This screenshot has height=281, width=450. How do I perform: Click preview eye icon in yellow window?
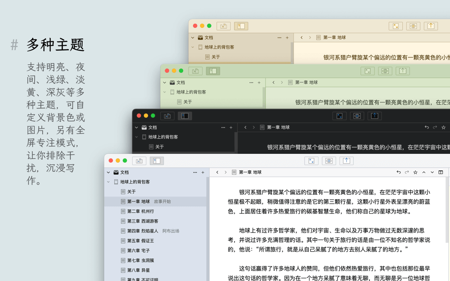(x=413, y=26)
